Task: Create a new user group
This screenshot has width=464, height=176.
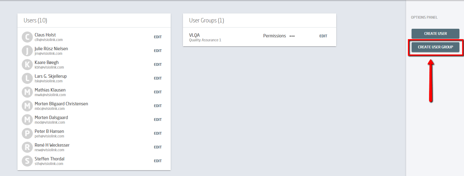Action: point(435,47)
